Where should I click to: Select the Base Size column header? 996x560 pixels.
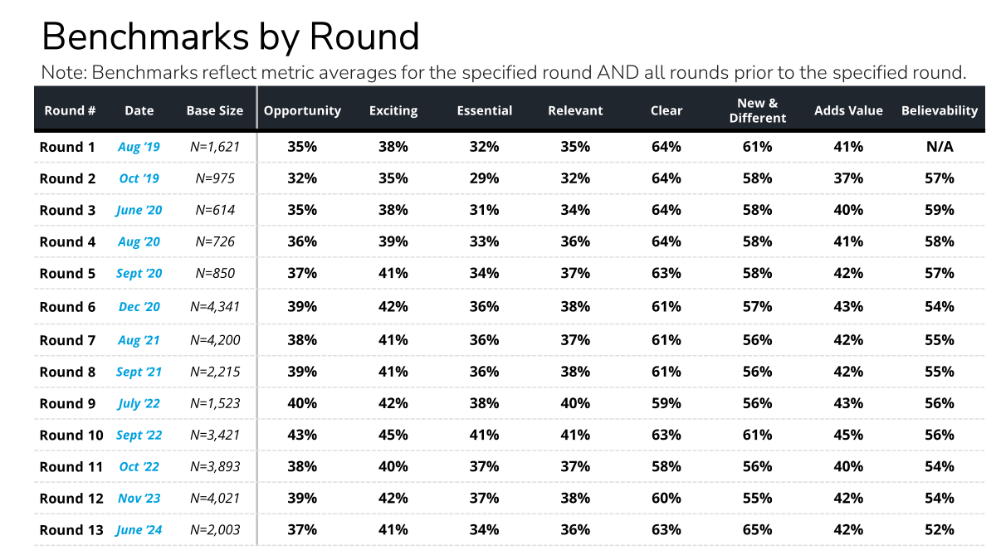pyautogui.click(x=215, y=110)
